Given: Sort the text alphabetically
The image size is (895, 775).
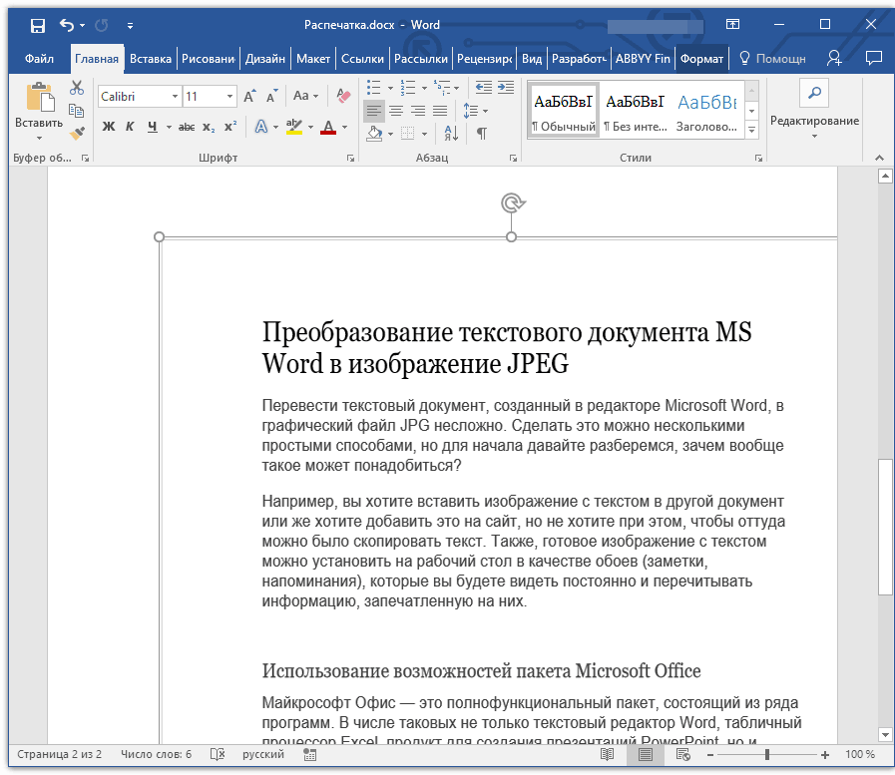Looking at the screenshot, I should point(452,134).
